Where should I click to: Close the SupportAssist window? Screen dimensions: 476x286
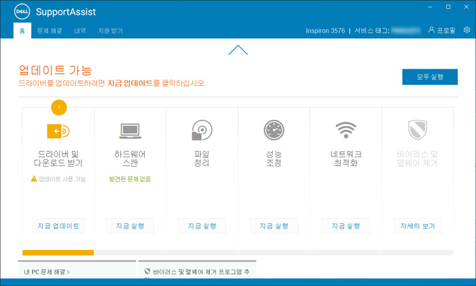click(x=466, y=7)
